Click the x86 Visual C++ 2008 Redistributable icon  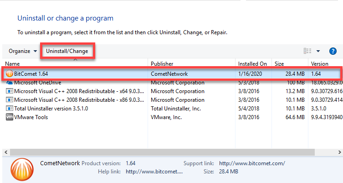10,100
